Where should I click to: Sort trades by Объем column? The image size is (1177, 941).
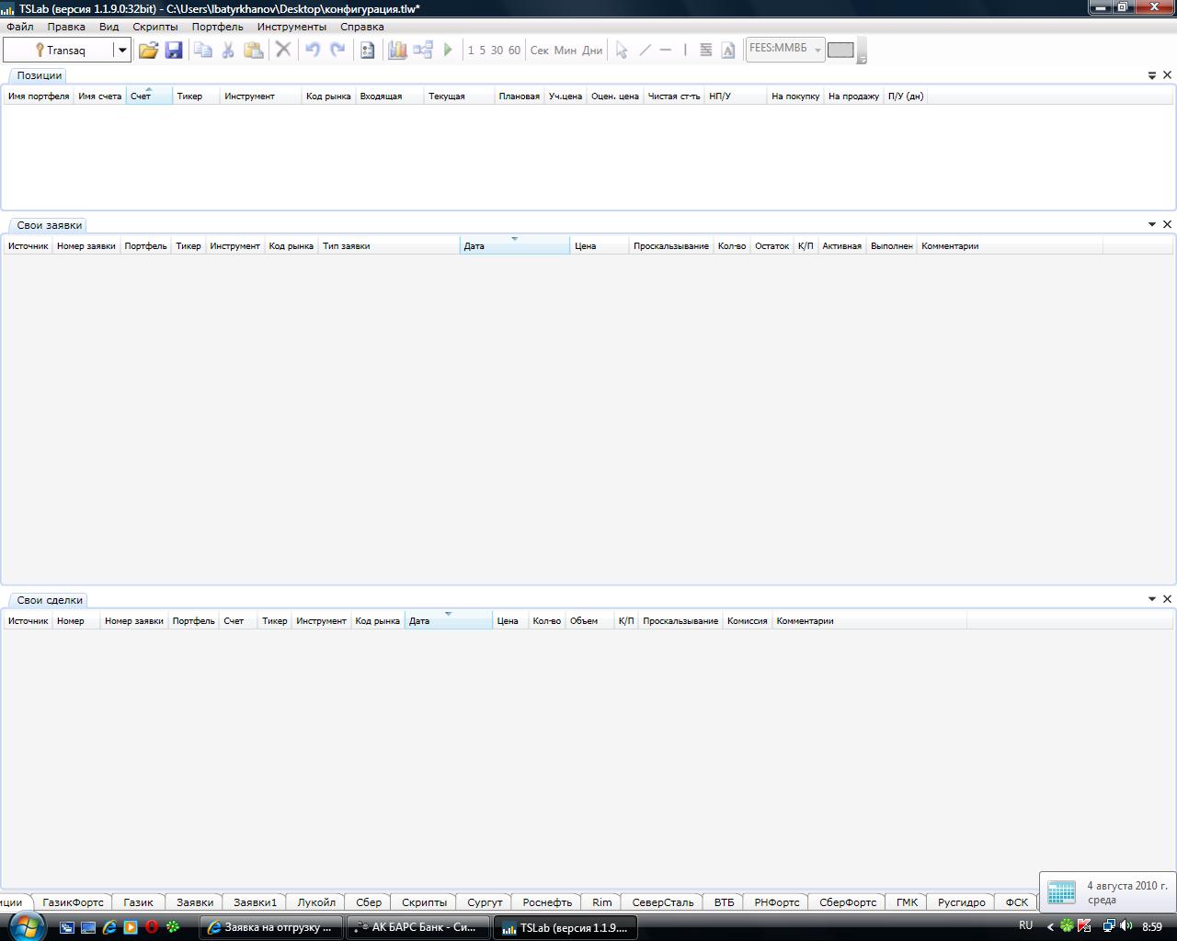tap(589, 620)
